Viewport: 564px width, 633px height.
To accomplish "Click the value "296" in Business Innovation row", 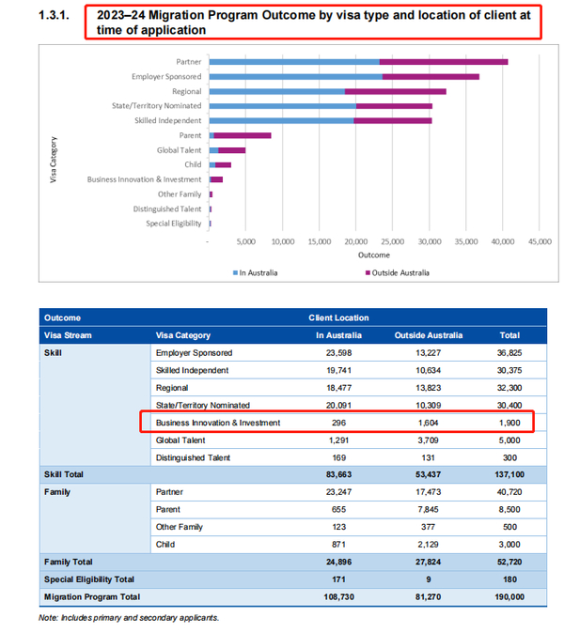I will click(x=338, y=423).
